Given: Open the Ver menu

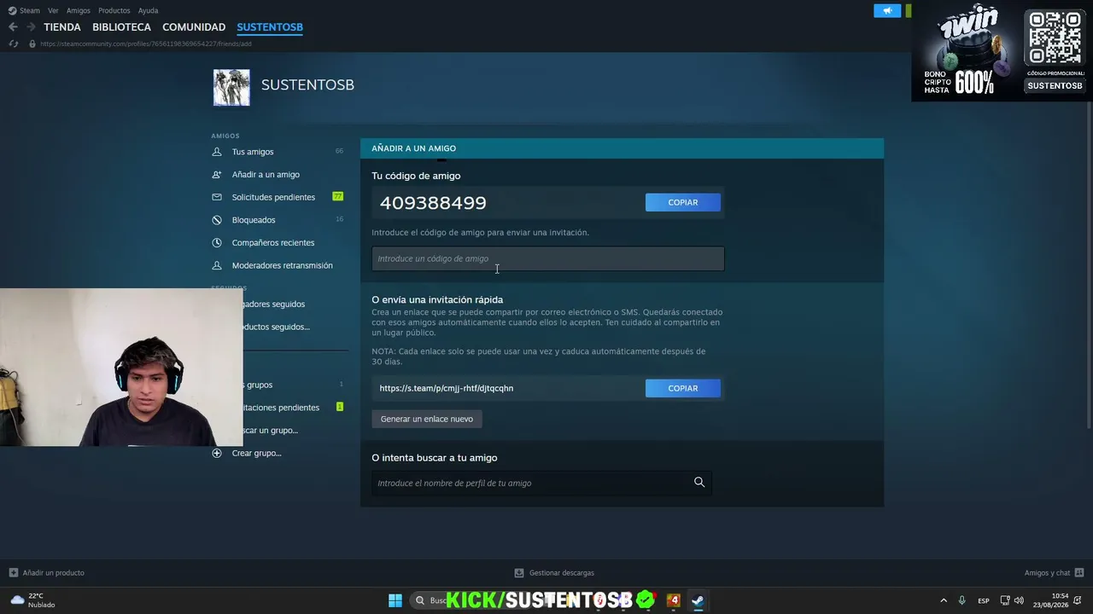Looking at the screenshot, I should pos(53,10).
